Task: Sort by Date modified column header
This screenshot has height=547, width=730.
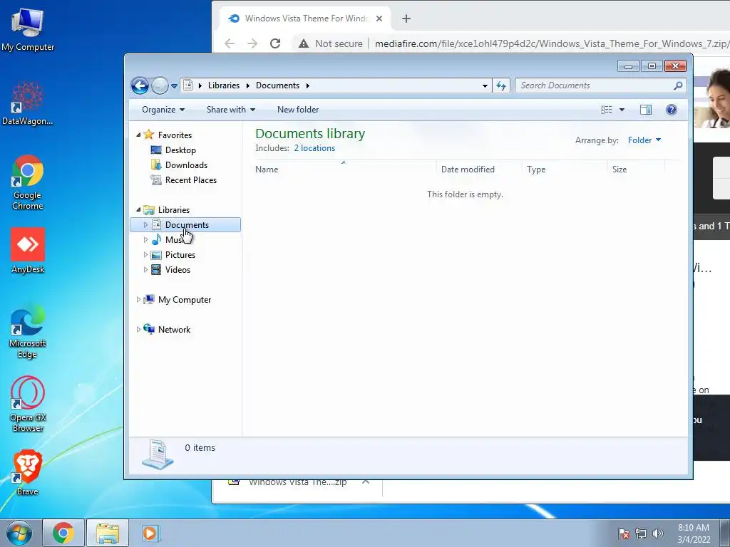Action: click(x=479, y=170)
